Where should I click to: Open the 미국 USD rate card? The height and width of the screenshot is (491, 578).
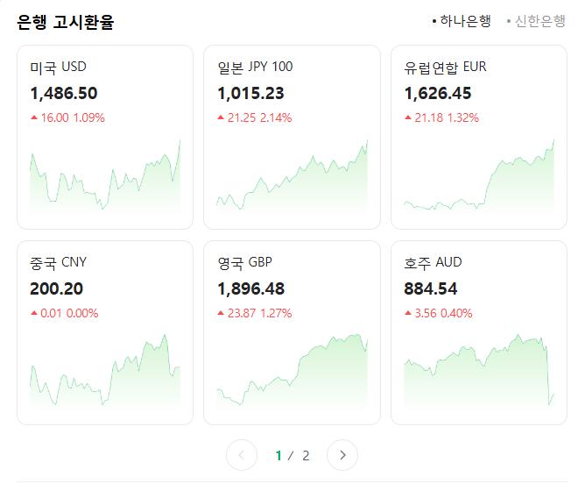[105, 137]
